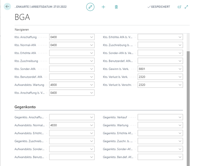Expand Kto. Anschaffung dropdown with 0400
204x166 pixels.
pos(92,37)
